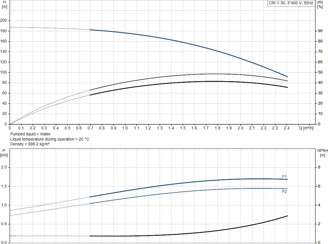Click 'Liquid temperature during operation = 20 °C' text
Image resolution: width=328 pixels, height=244 pixels.
[x=50, y=139]
